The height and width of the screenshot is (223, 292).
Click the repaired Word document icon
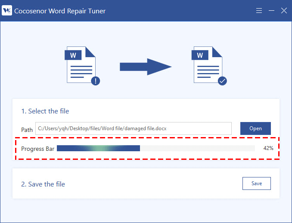click(x=209, y=66)
